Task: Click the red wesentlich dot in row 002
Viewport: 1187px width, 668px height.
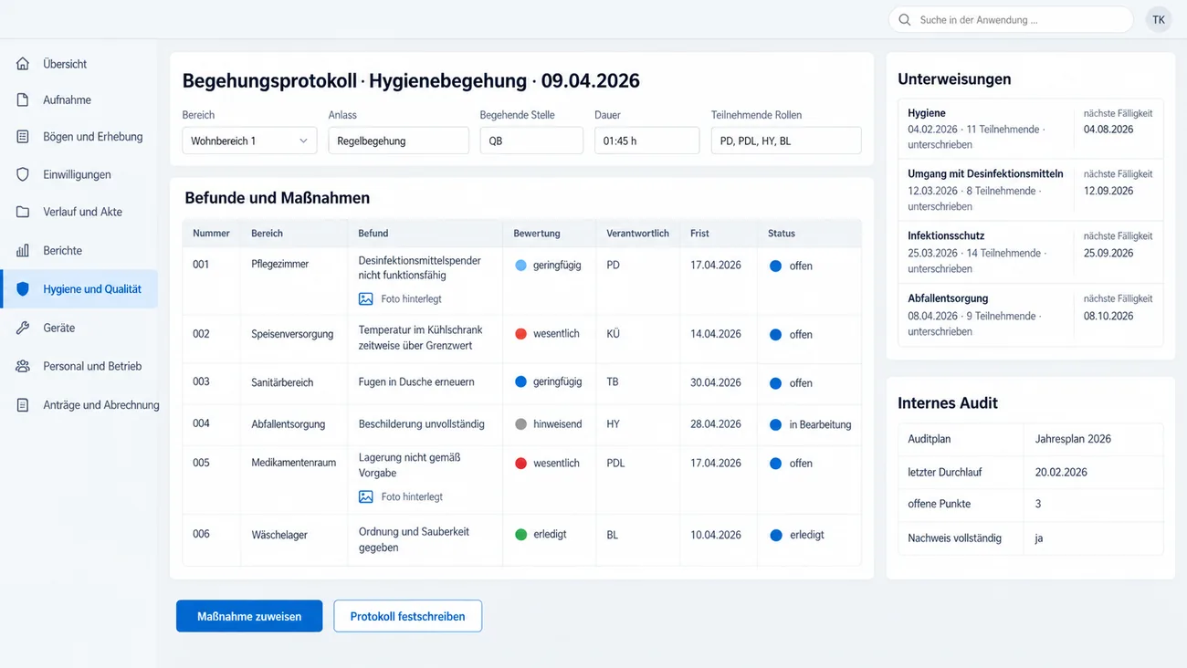Action: (x=520, y=334)
